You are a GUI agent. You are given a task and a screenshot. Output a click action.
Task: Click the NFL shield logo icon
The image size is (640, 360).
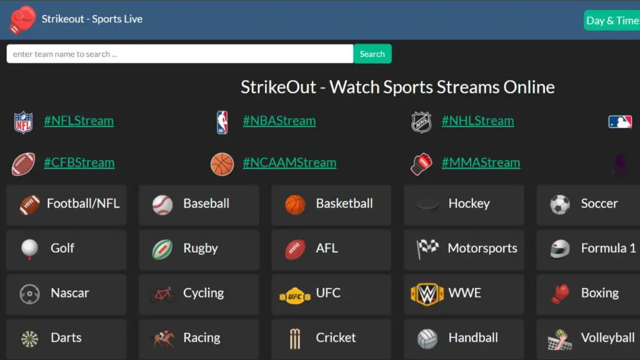click(x=23, y=122)
